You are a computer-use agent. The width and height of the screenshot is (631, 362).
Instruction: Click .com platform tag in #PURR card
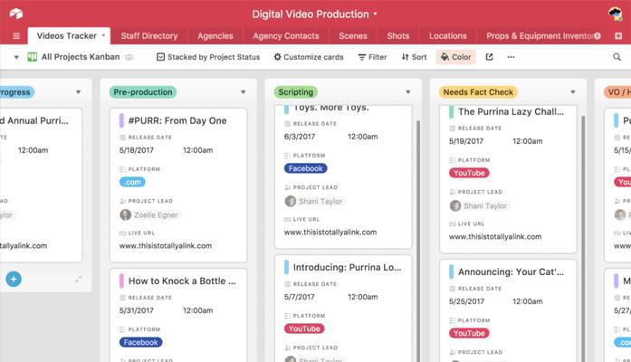[x=132, y=182]
